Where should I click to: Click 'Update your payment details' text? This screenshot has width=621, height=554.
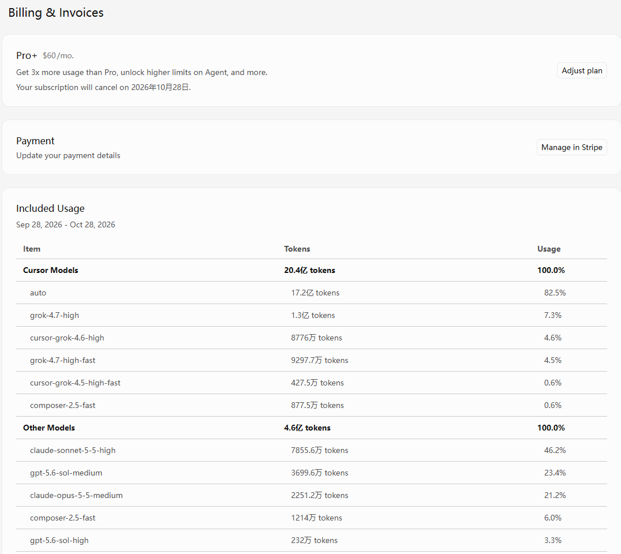(68, 156)
